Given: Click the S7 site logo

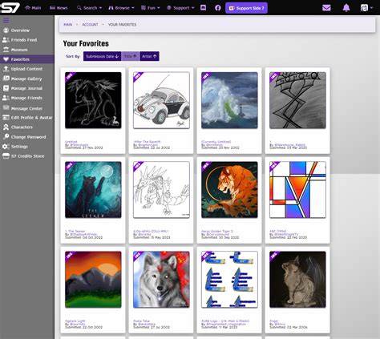Looking at the screenshot, I should (10, 7).
